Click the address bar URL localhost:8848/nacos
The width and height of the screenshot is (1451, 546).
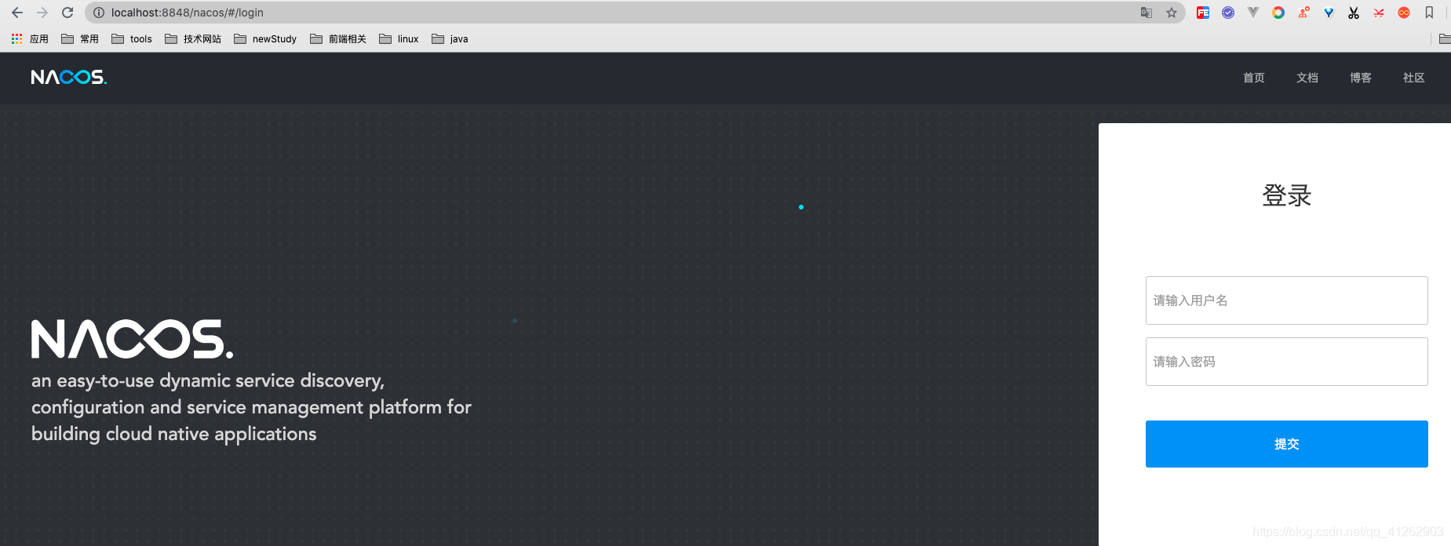pyautogui.click(x=188, y=13)
